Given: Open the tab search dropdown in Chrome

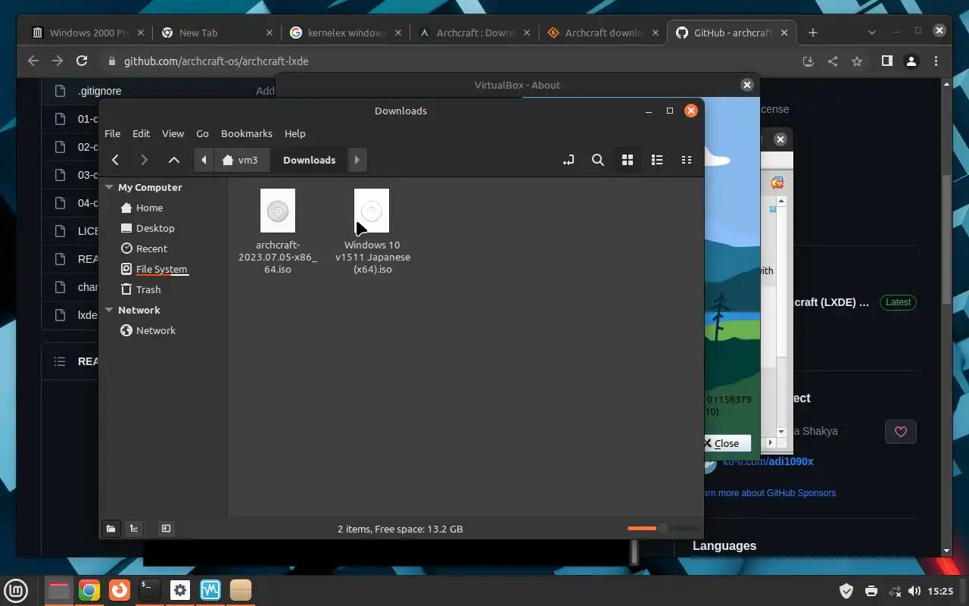Looking at the screenshot, I should (x=872, y=33).
